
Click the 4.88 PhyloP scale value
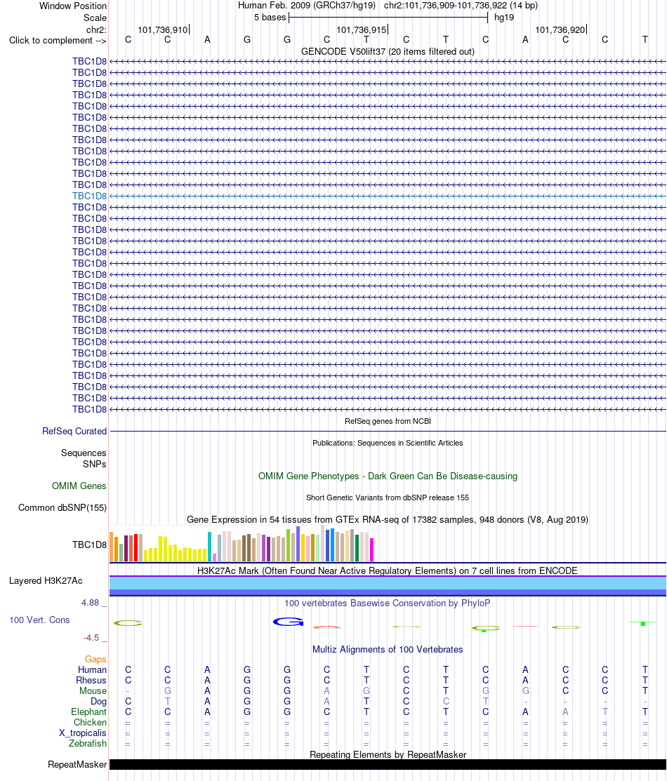(91, 603)
